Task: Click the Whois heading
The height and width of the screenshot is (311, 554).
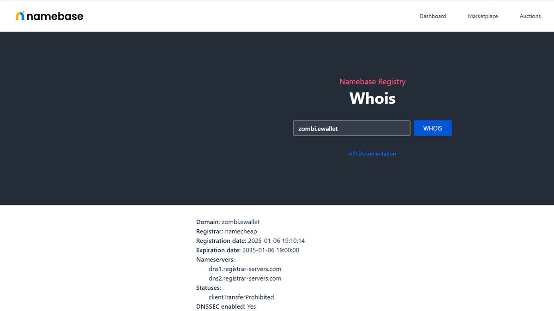Action: click(x=373, y=98)
